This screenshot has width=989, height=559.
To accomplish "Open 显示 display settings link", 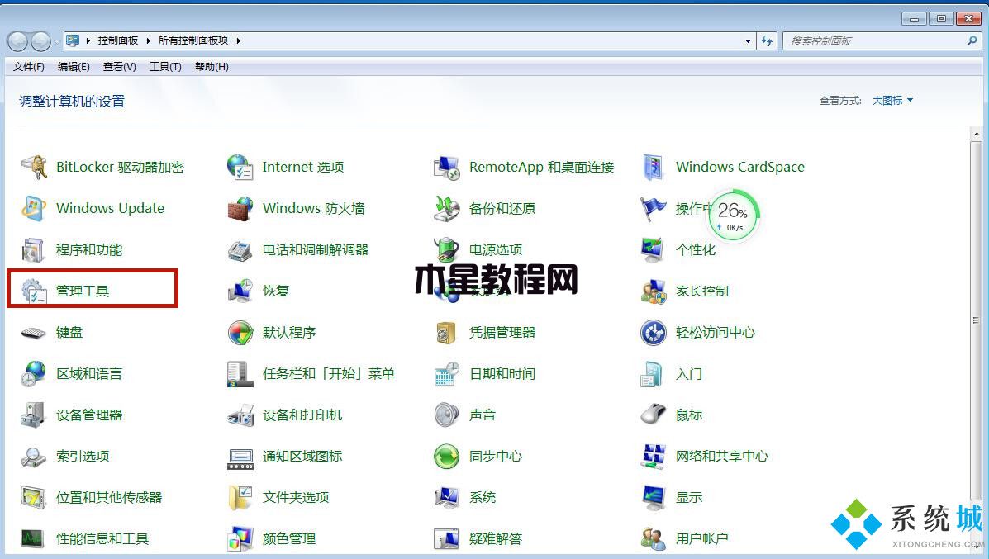I will (x=689, y=497).
